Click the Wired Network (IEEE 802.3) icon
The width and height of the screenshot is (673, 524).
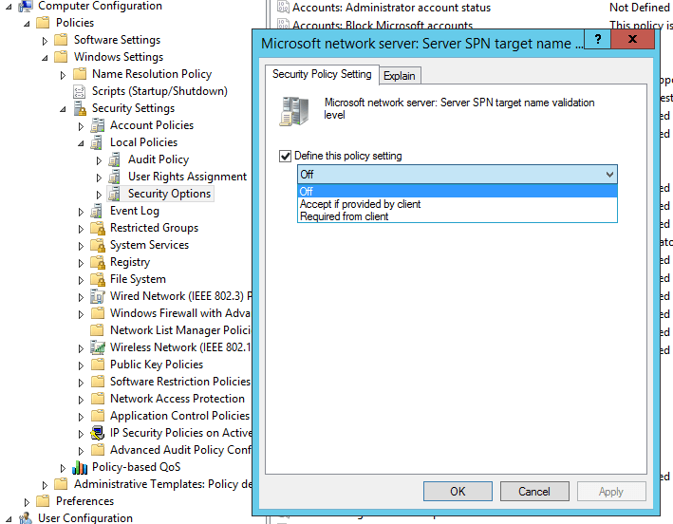tap(98, 296)
